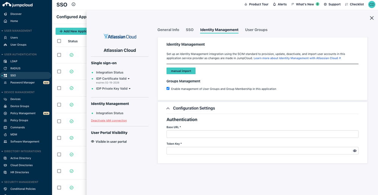Open LDAP settings
The width and height of the screenshot is (378, 195).
(14, 61)
